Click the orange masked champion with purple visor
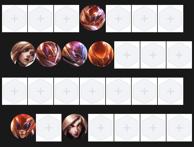This screenshot has width=194, height=147. [x=23, y=127]
